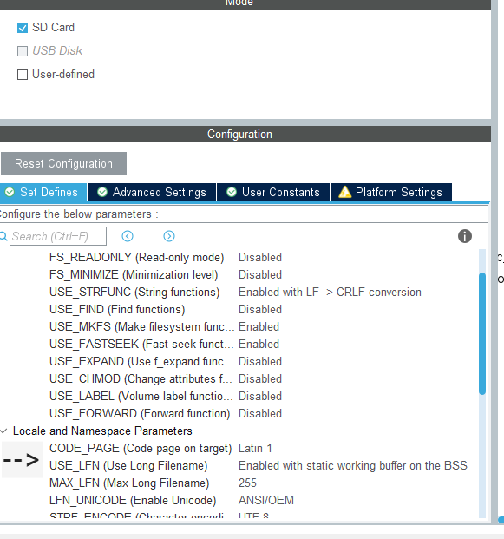
Task: Click the Search (Ctrl+F) input field
Action: pos(58,236)
